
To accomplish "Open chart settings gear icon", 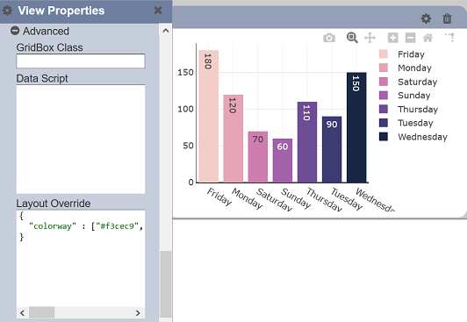I will click(x=426, y=18).
